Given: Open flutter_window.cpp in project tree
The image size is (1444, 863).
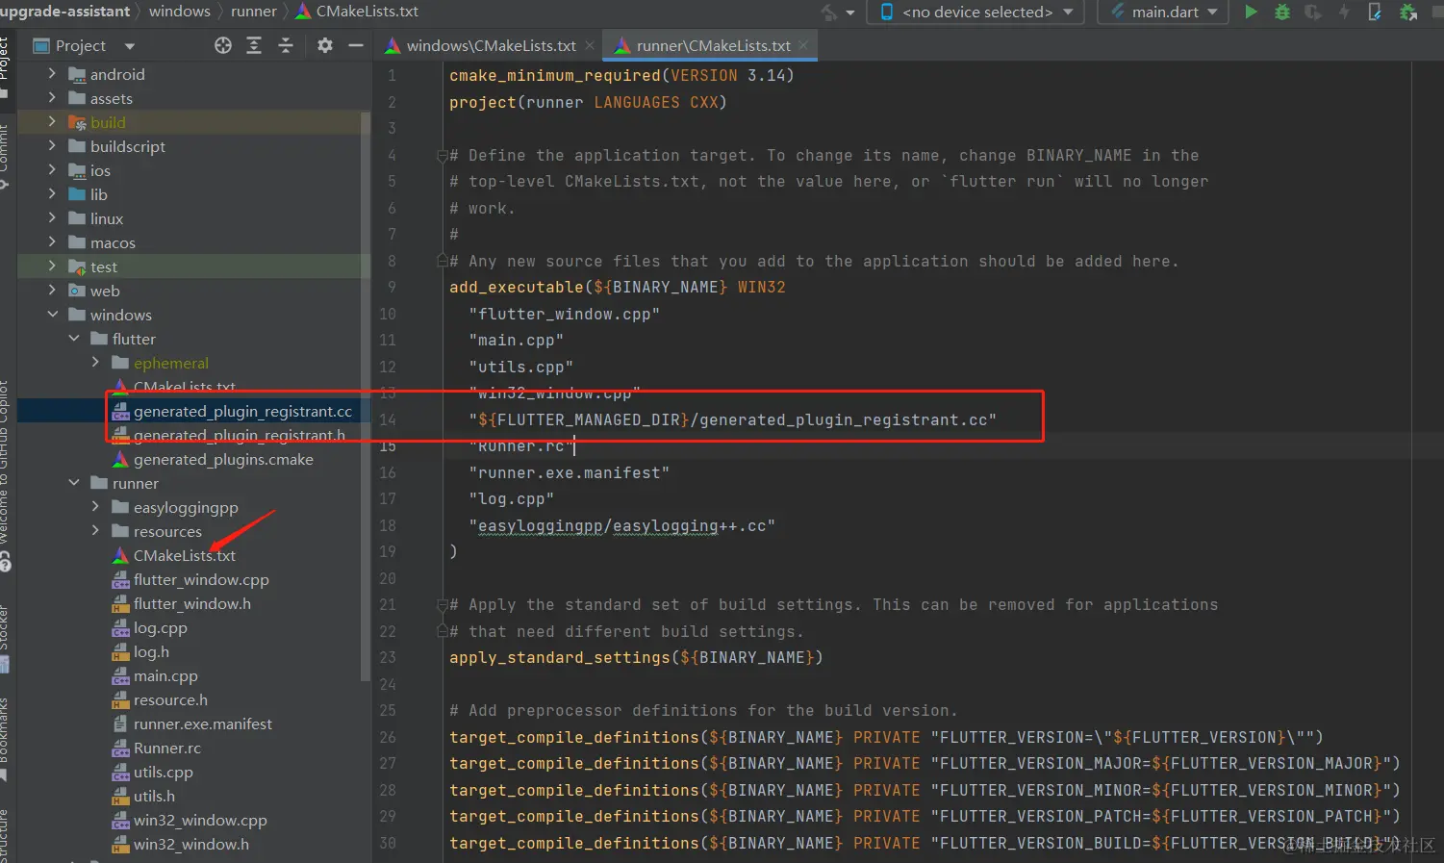Looking at the screenshot, I should point(201,579).
